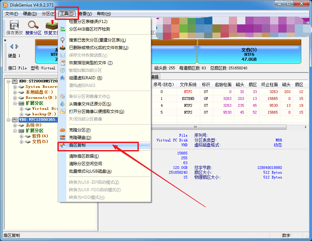Collapse the HD0:ST2000DMST20 tree node
This screenshot has height=241, width=312.
pyautogui.click(x=8, y=81)
